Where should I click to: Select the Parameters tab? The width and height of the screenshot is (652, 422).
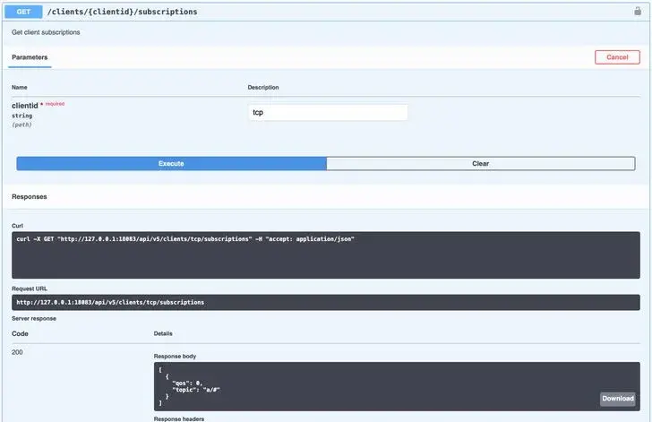(x=30, y=57)
